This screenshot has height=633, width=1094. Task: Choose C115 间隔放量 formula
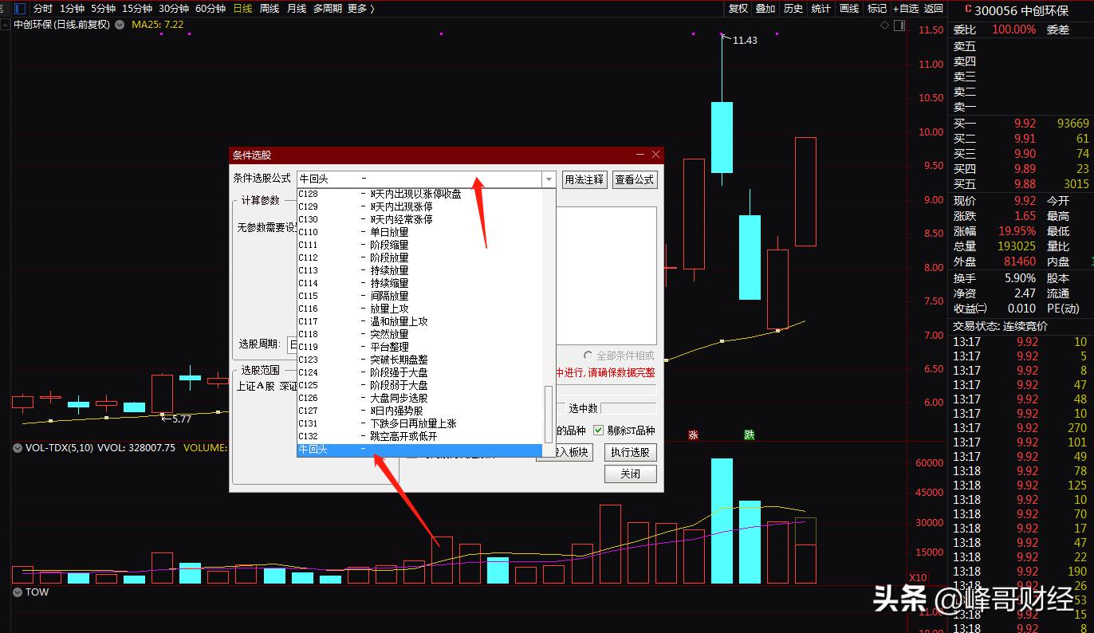419,296
